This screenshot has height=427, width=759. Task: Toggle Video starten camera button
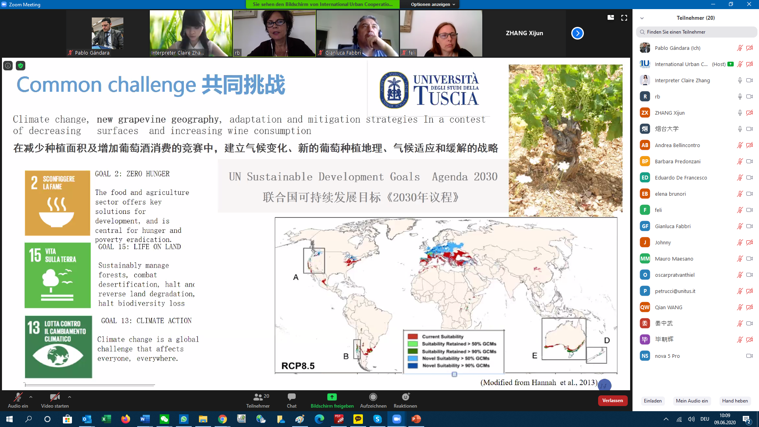tap(55, 397)
